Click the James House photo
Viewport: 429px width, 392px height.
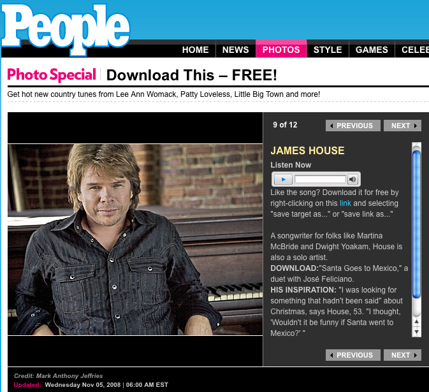point(135,240)
